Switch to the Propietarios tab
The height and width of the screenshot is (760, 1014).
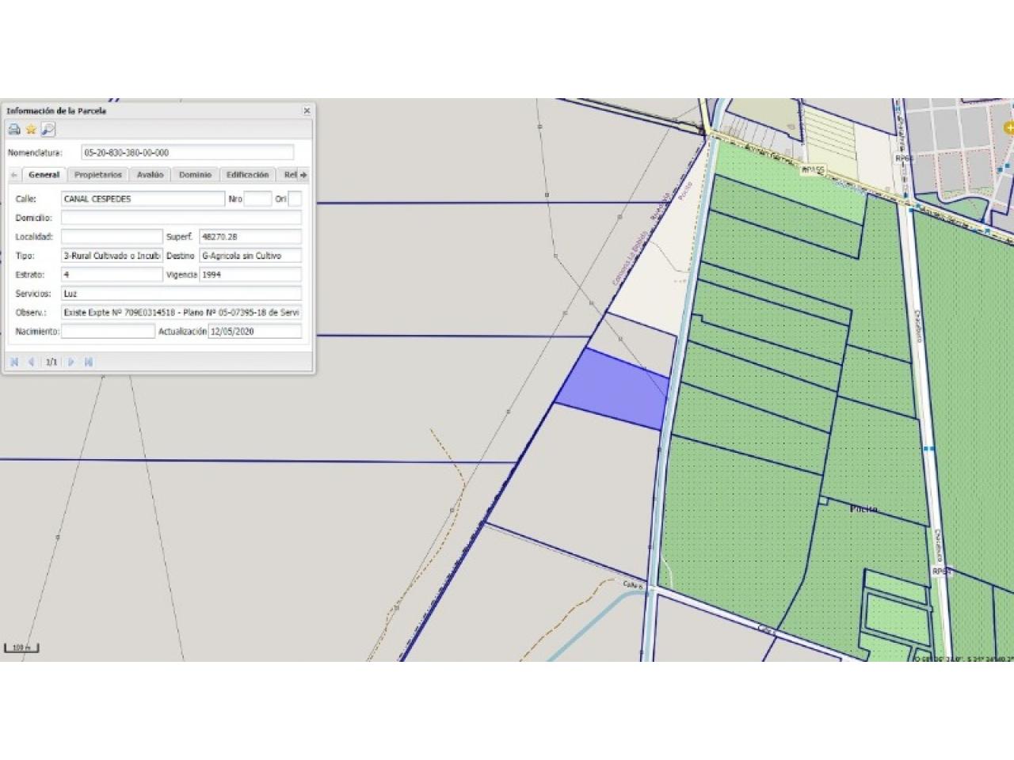(x=98, y=175)
